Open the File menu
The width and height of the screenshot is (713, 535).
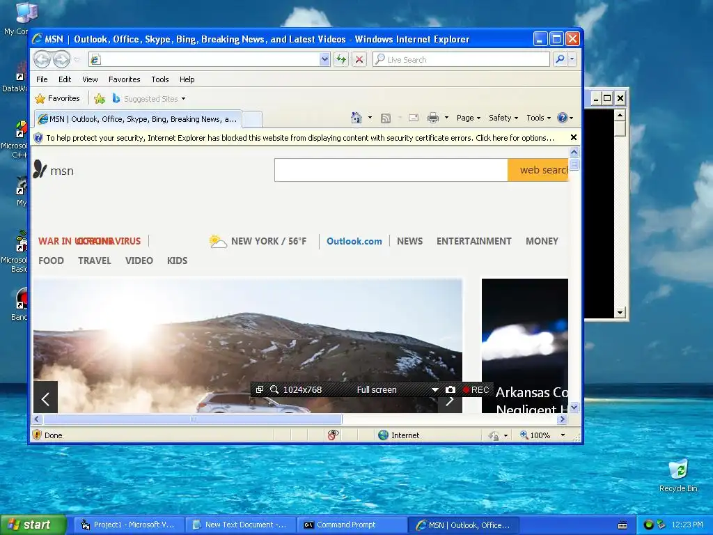coord(42,79)
